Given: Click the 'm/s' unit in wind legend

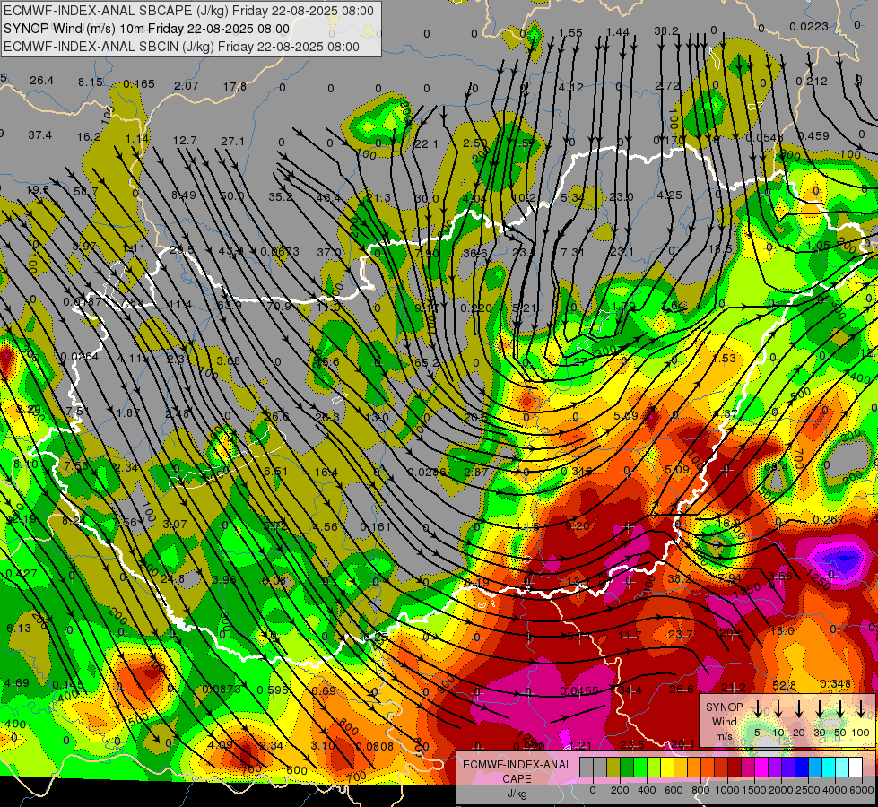Looking at the screenshot, I should tap(724, 736).
